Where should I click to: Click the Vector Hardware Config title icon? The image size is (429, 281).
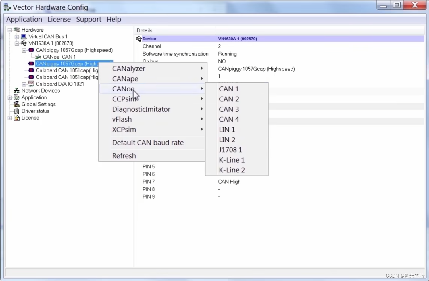click(7, 7)
